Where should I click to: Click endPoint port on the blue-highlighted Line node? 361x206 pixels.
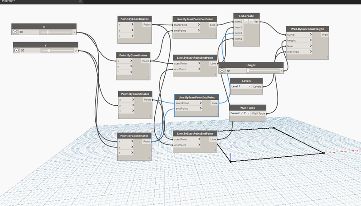(x=188, y=108)
